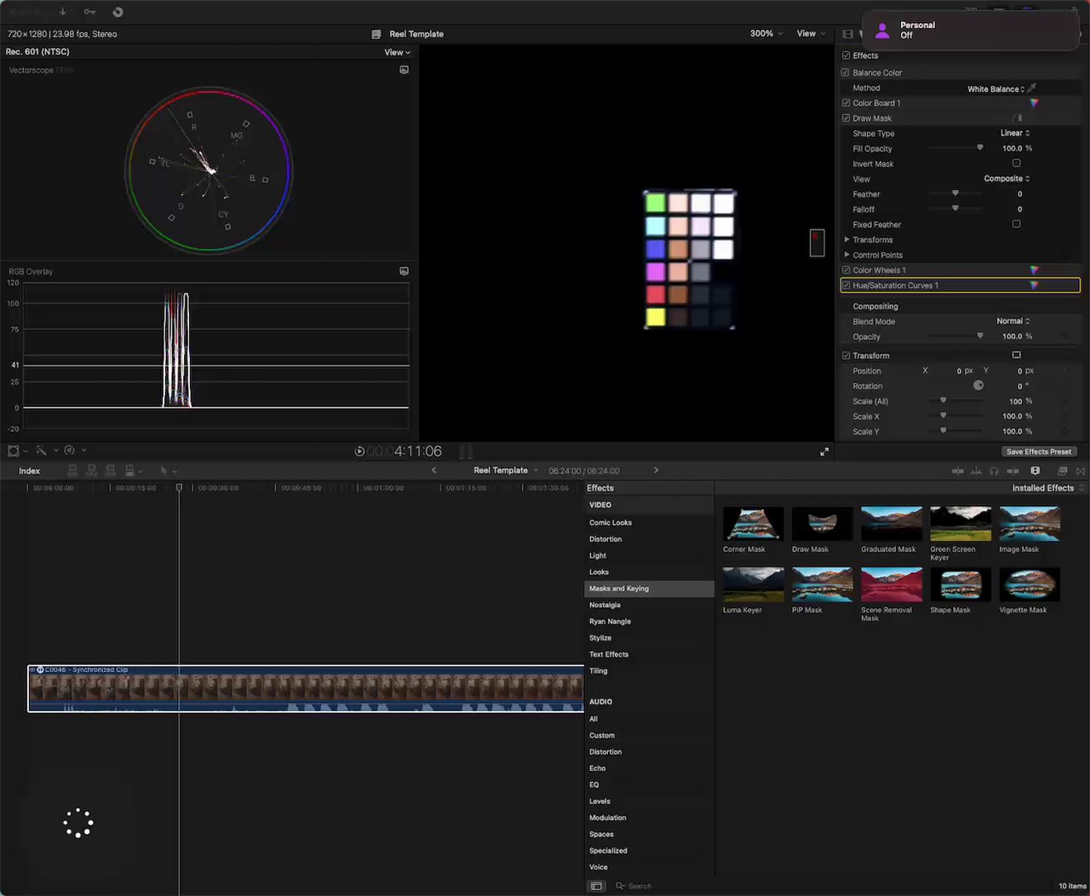Click the Fill Opacity slider handle
1090x896 pixels.
(x=980, y=148)
